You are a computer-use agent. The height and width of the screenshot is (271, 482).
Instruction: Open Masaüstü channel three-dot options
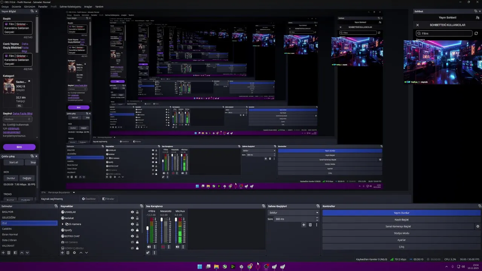(169, 247)
